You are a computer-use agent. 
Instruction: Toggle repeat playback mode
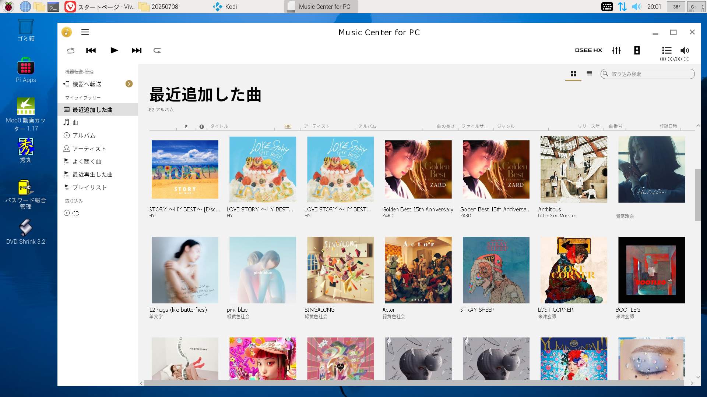tap(157, 50)
